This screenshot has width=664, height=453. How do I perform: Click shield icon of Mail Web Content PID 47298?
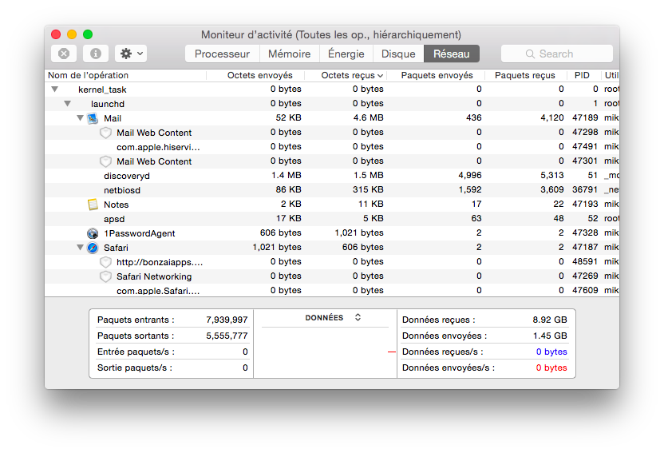tap(105, 133)
